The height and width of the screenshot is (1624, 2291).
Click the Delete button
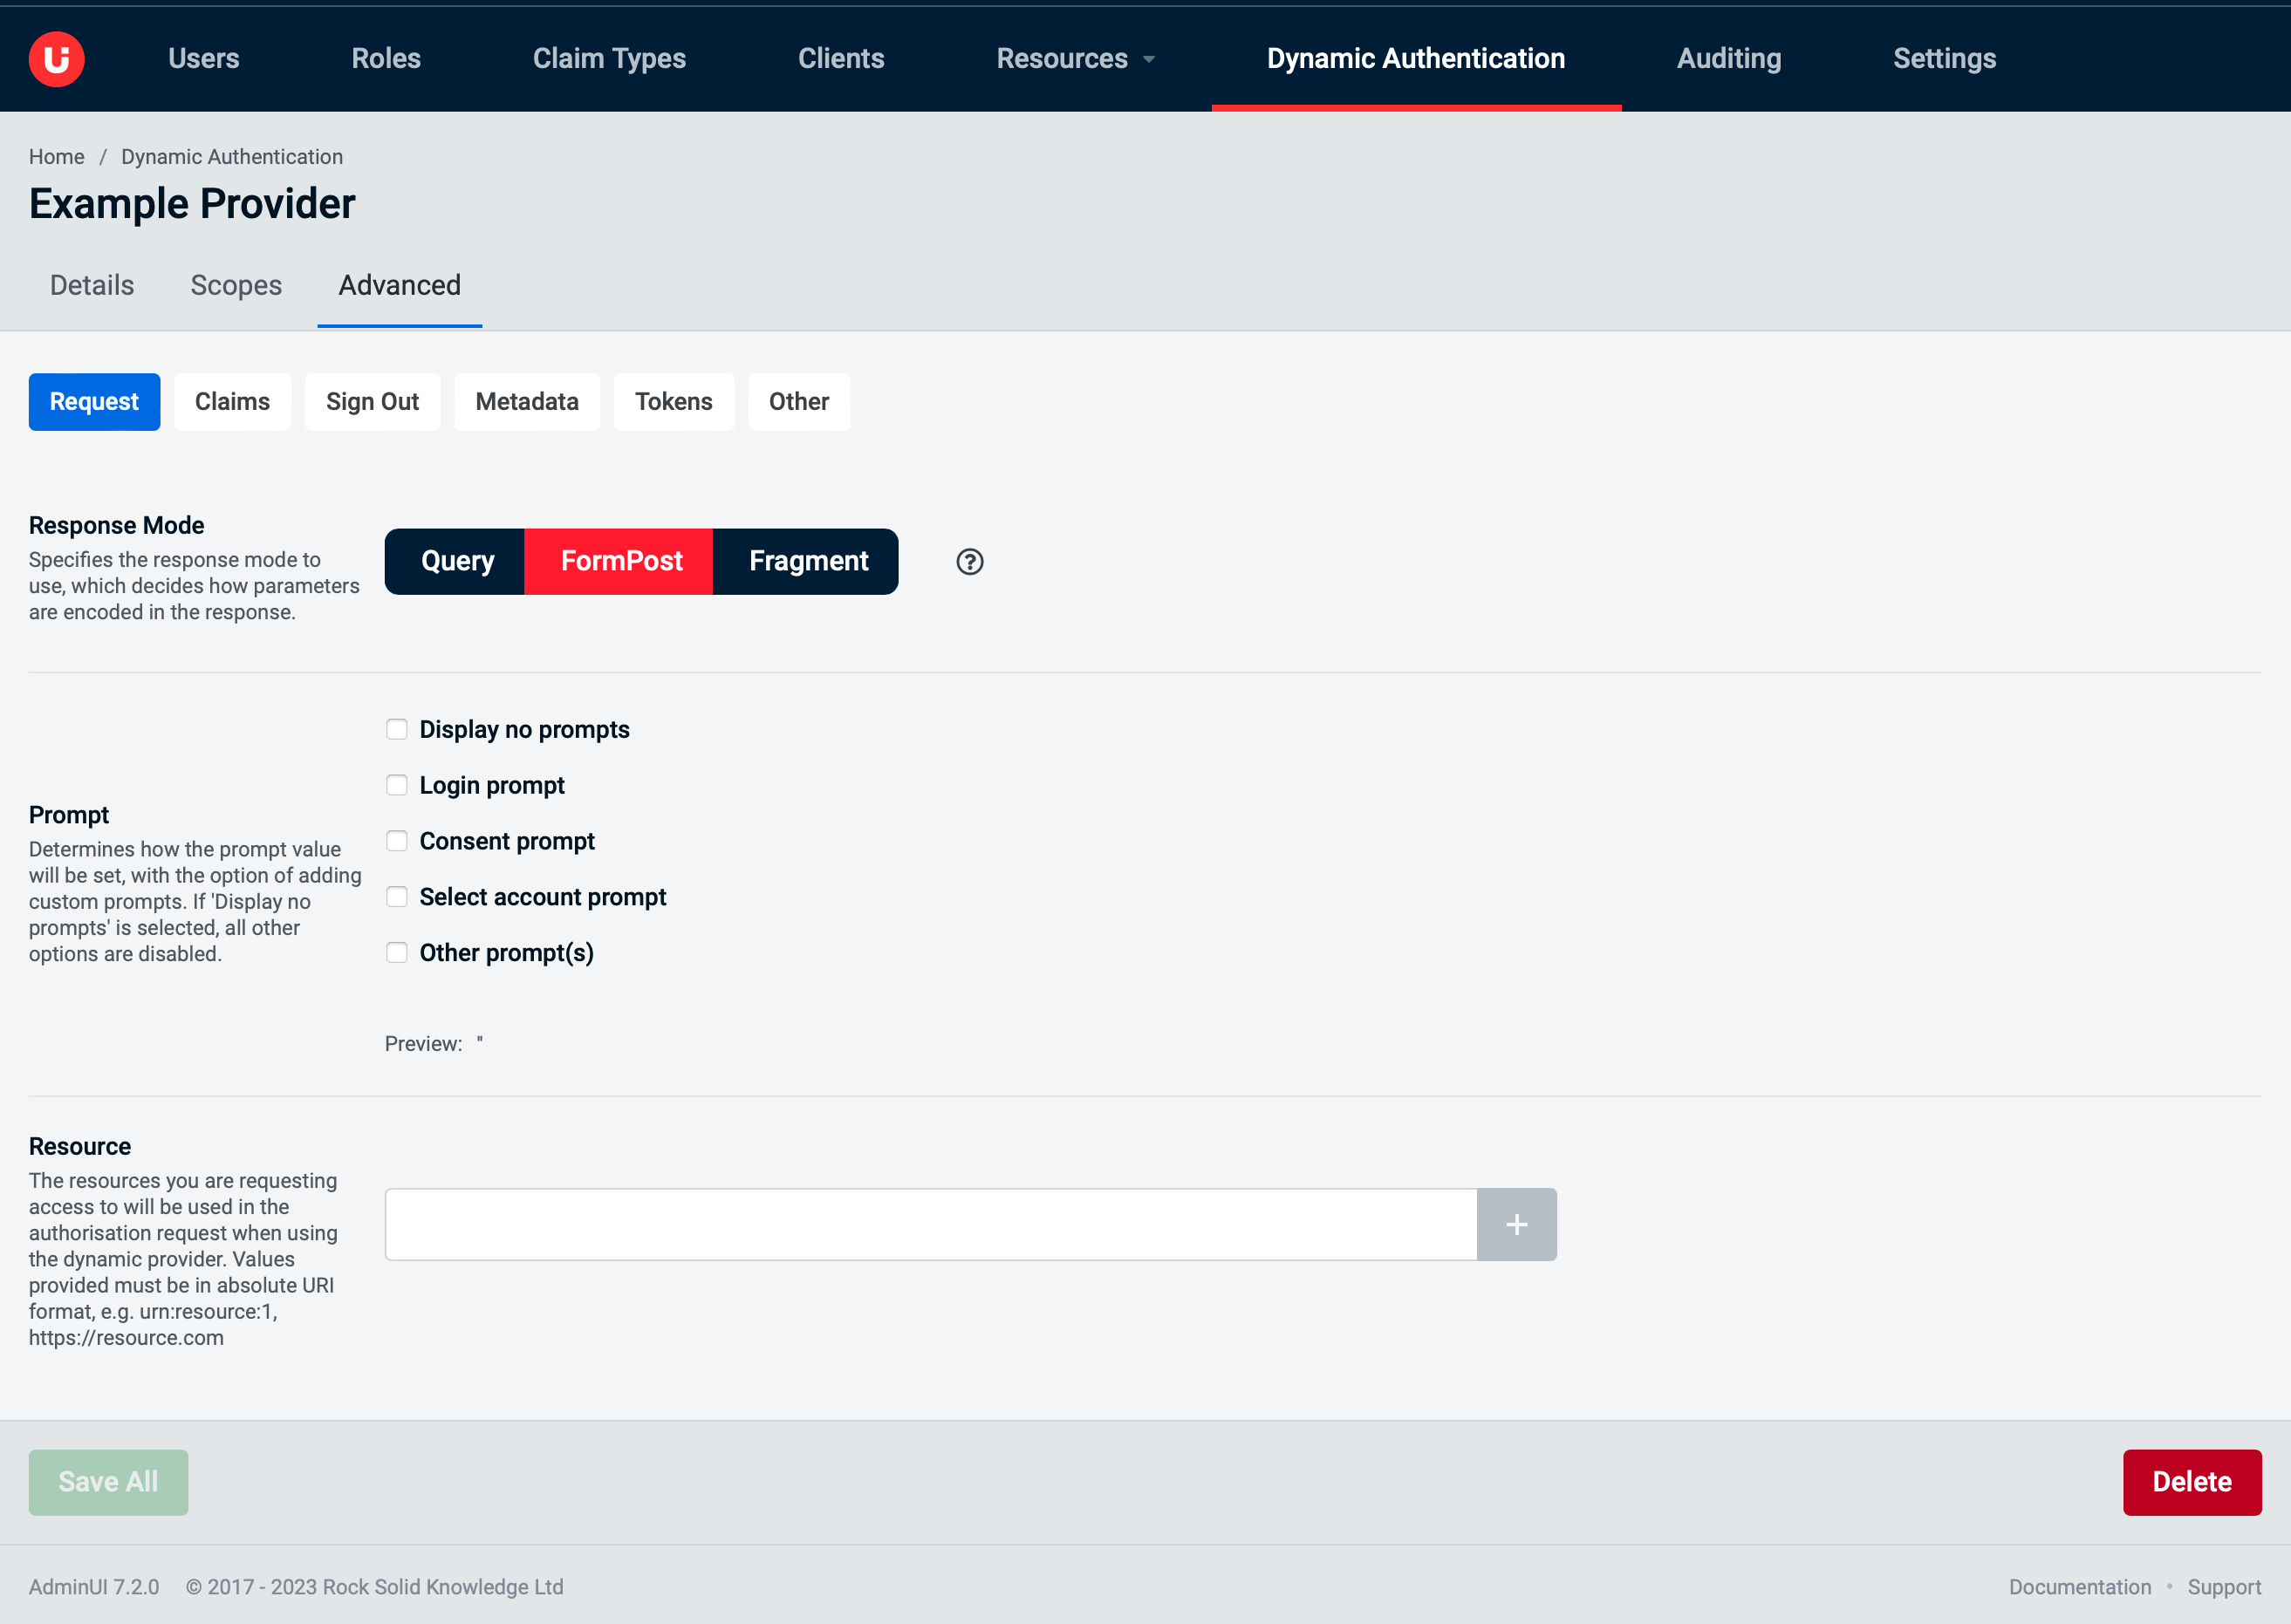tap(2192, 1482)
